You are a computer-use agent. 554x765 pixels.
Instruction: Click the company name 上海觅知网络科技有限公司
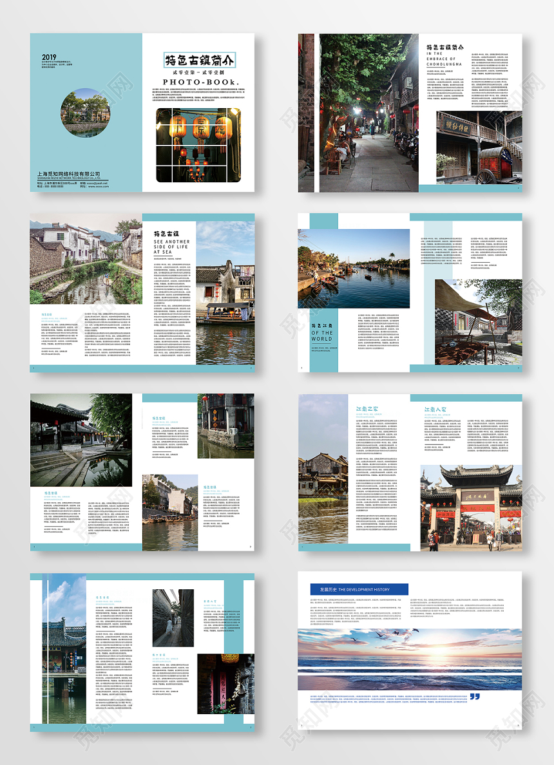(x=70, y=174)
